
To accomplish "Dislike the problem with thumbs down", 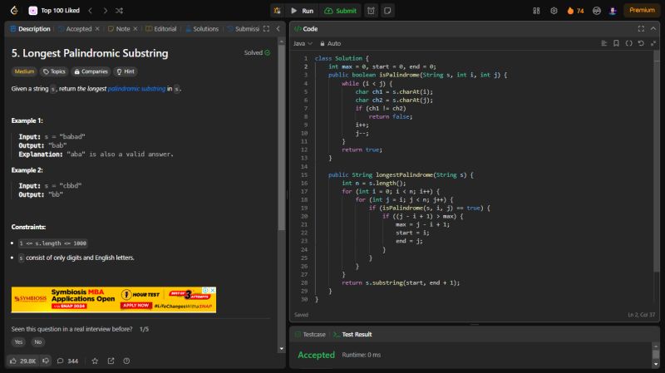I will [46, 361].
